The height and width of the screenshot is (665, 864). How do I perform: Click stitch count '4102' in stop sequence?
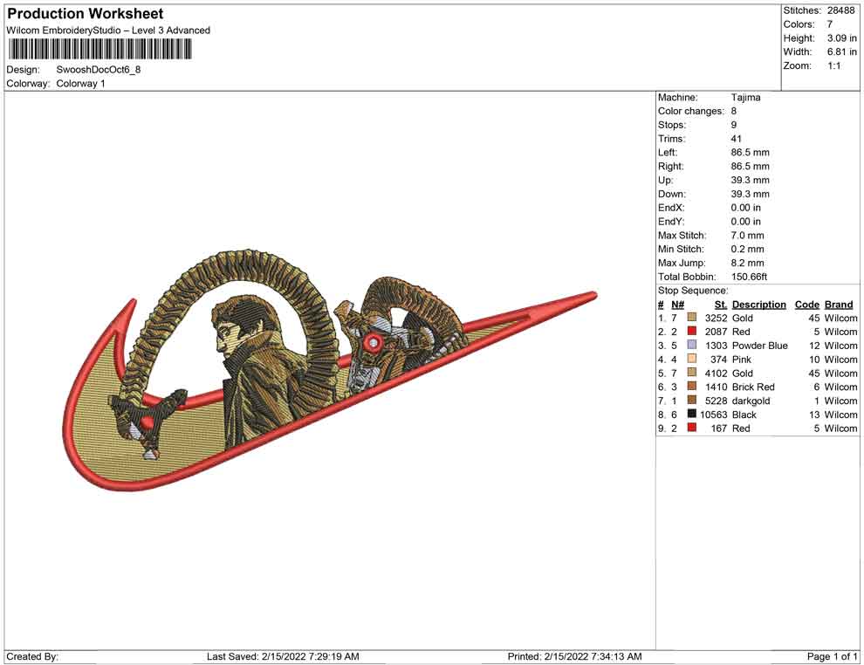tap(716, 373)
